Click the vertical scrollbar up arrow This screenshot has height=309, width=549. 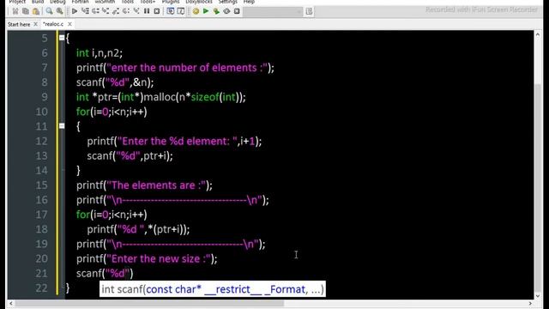[538, 34]
